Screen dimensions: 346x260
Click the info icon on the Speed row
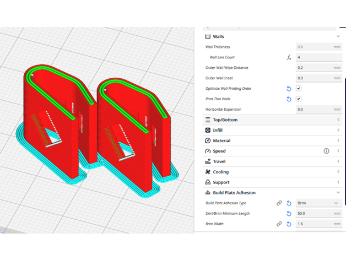326,151
